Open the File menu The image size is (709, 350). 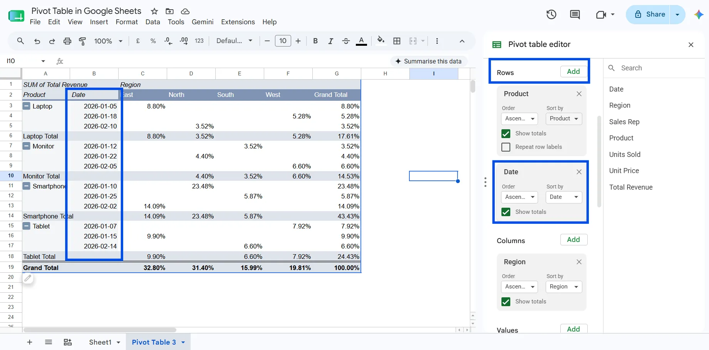[35, 22]
